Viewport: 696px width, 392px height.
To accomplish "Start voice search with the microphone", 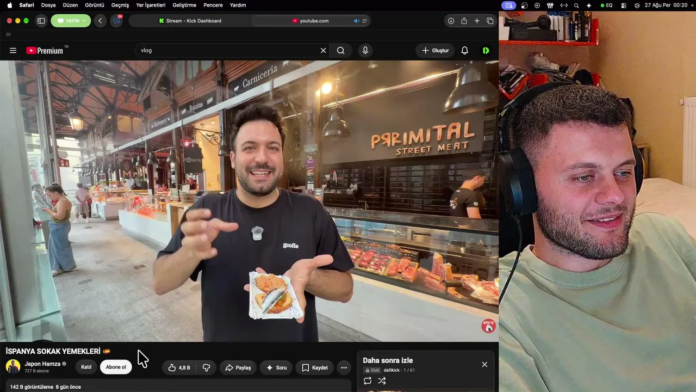I will (x=365, y=51).
